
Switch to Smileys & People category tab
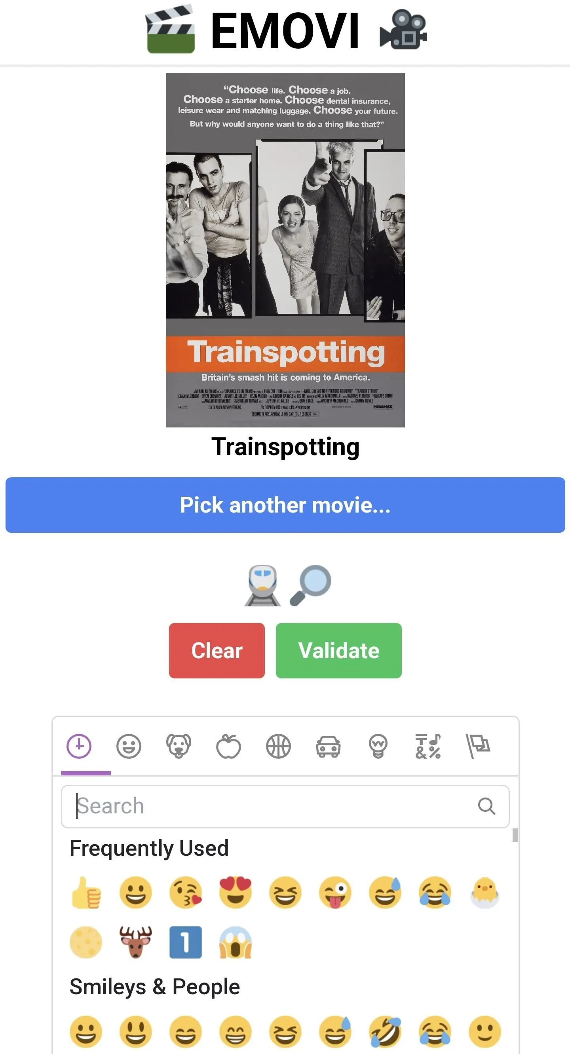129,746
